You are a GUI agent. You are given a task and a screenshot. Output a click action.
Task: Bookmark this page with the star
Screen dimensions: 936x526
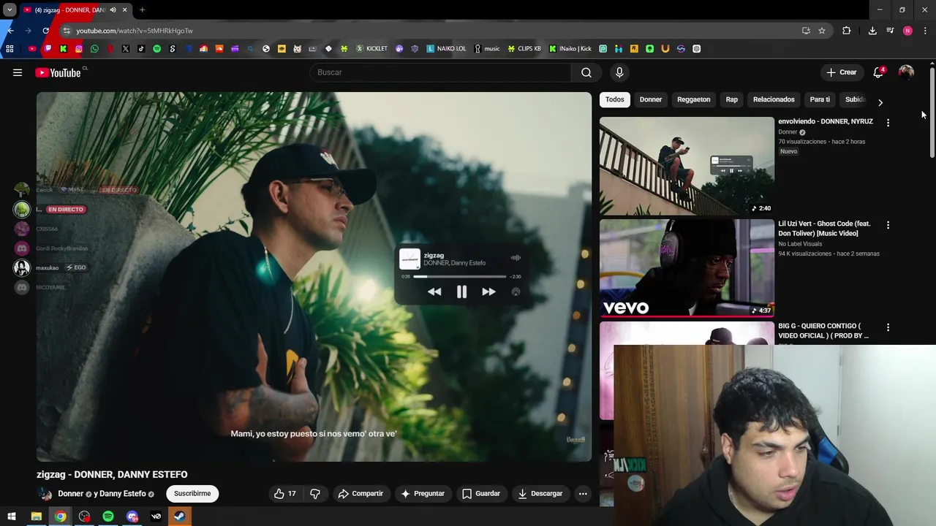[x=822, y=31]
